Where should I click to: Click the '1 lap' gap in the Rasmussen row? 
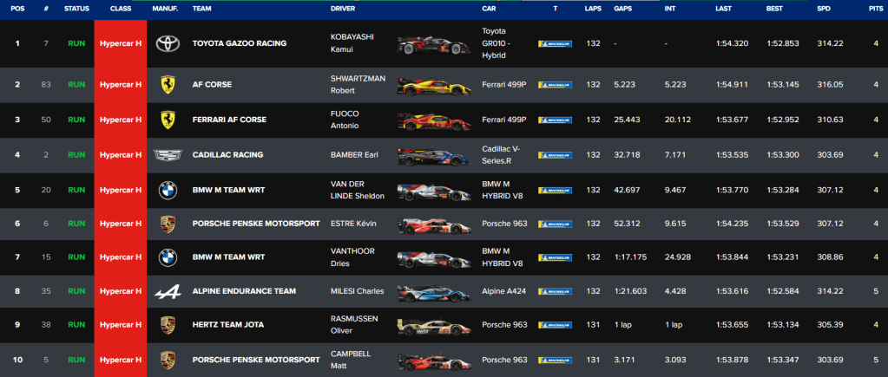pyautogui.click(x=623, y=325)
